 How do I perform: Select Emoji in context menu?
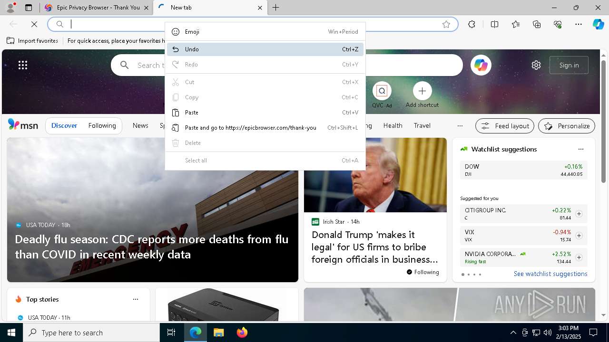point(265,32)
